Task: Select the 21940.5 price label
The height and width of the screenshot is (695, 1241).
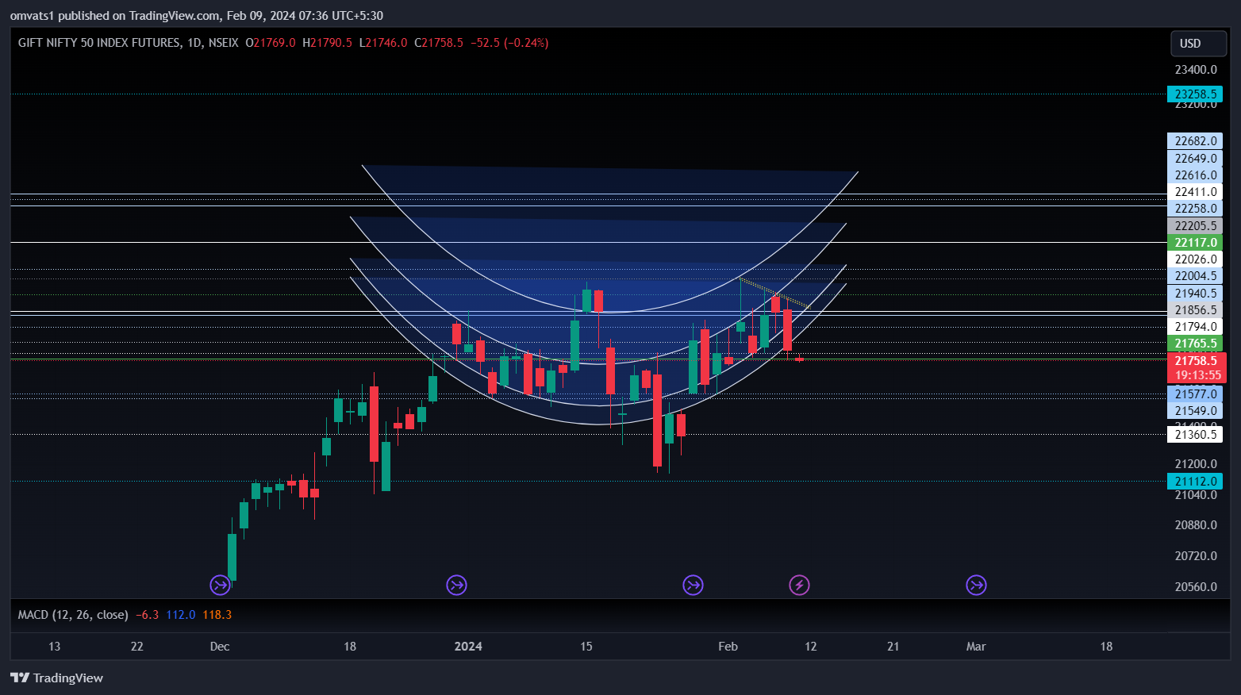Action: click(1195, 294)
